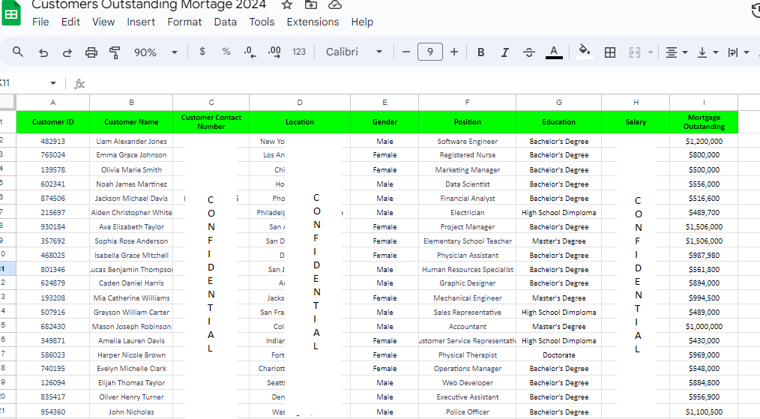This screenshot has height=419, width=760.
Task: Open the File menu
Action: click(40, 22)
